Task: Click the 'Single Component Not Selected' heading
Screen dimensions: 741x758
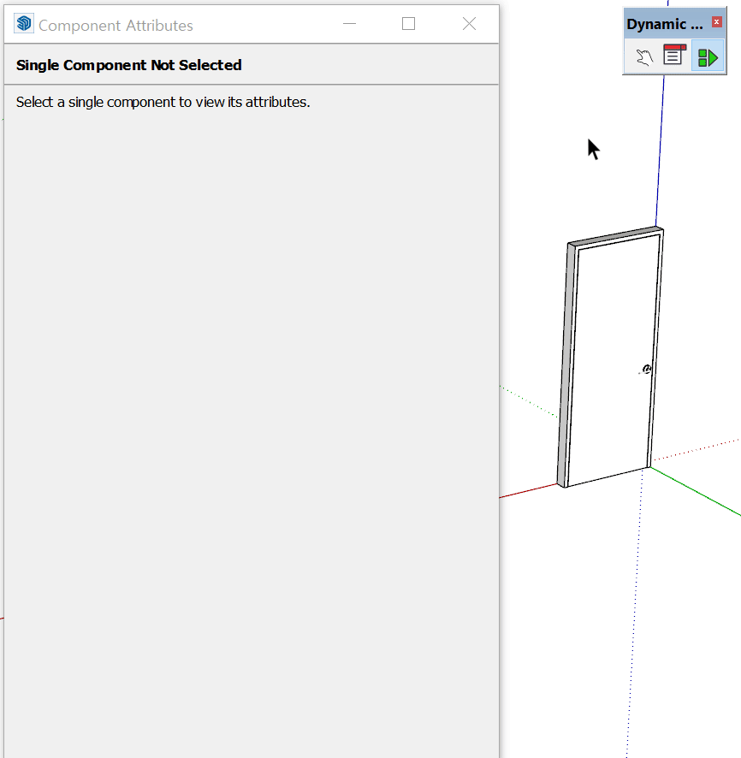Action: [x=128, y=65]
